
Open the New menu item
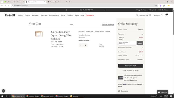77,15
